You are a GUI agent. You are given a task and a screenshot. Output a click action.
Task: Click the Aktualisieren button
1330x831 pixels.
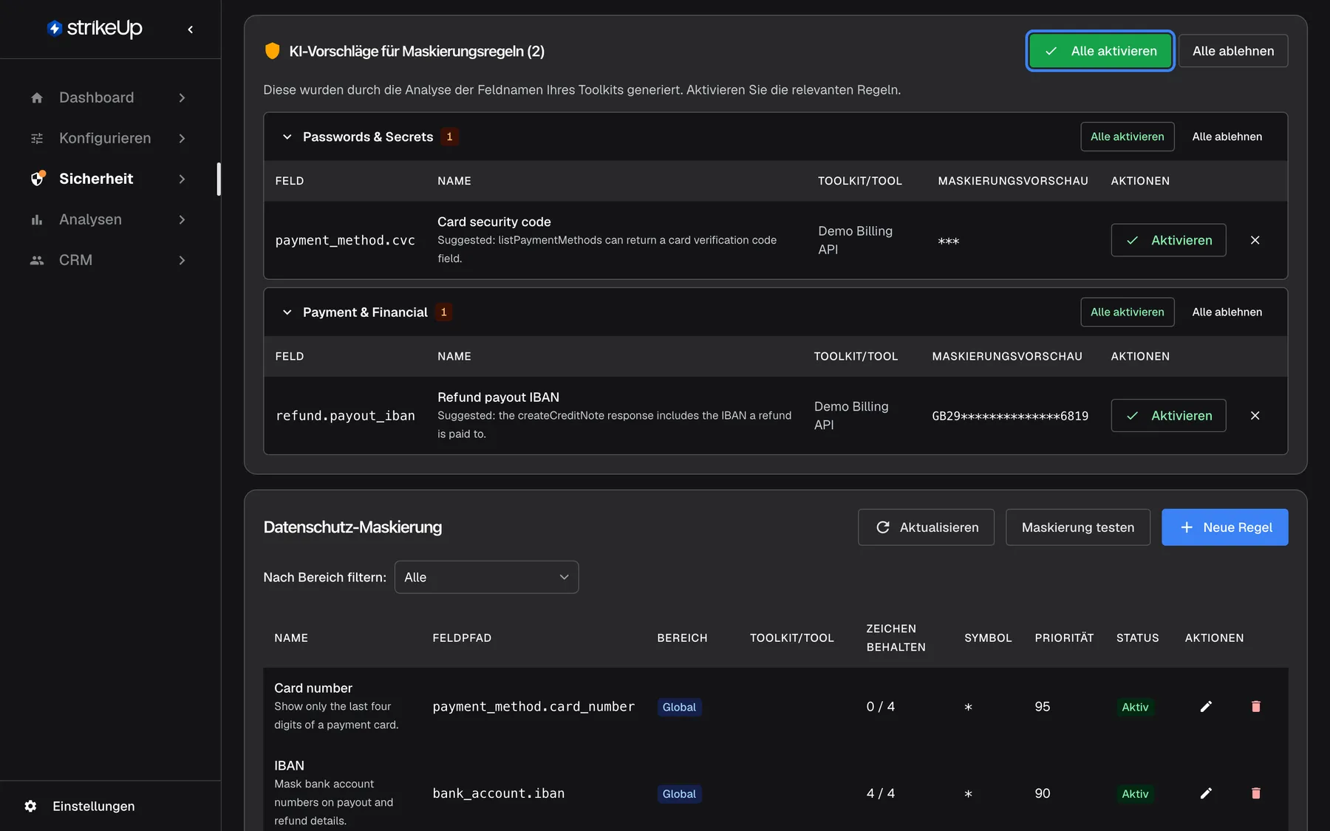926,527
